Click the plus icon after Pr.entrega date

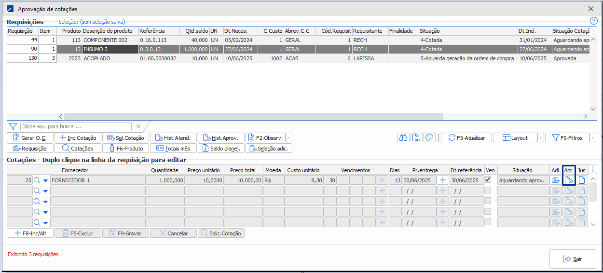coord(443,180)
